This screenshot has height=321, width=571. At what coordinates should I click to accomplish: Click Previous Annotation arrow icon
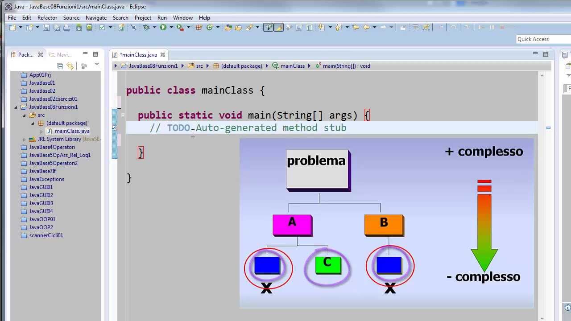[x=338, y=28]
